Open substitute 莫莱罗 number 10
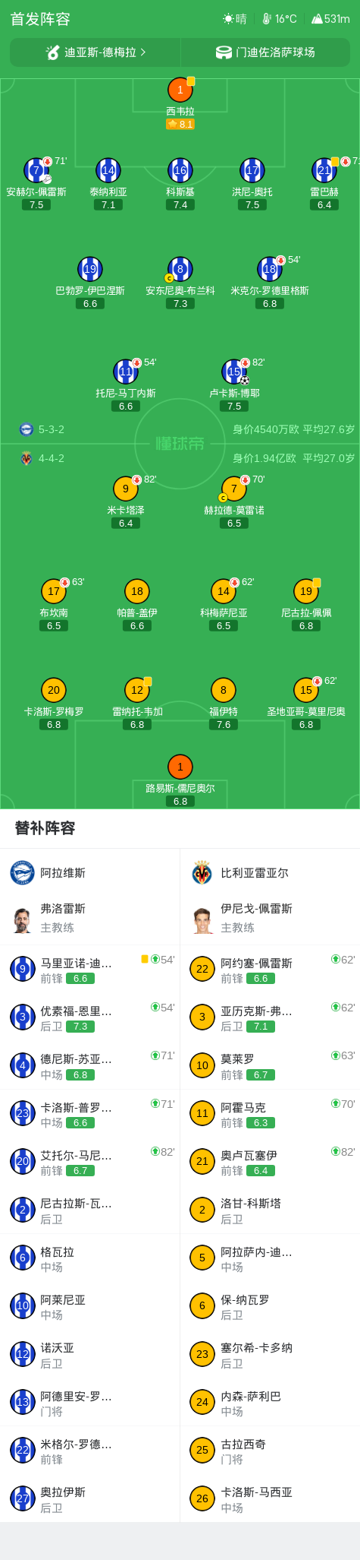360x1560 pixels. [202, 1065]
